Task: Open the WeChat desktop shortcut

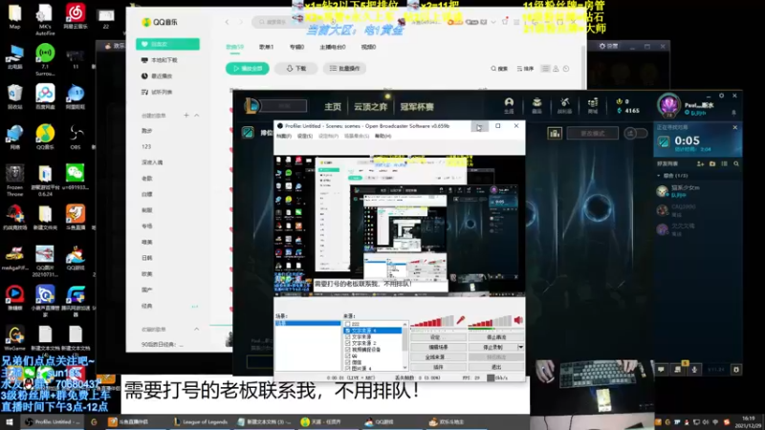Action: click(75, 177)
